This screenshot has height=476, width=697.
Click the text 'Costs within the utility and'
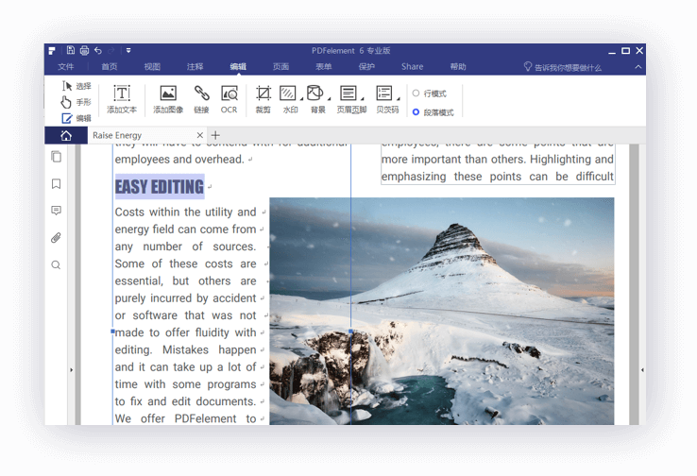(x=185, y=212)
